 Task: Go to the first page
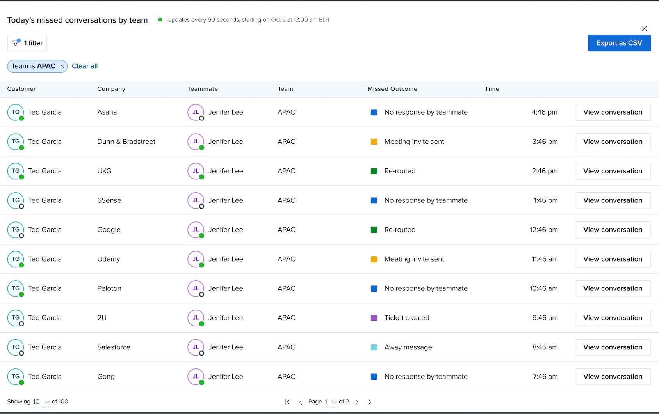coord(287,402)
